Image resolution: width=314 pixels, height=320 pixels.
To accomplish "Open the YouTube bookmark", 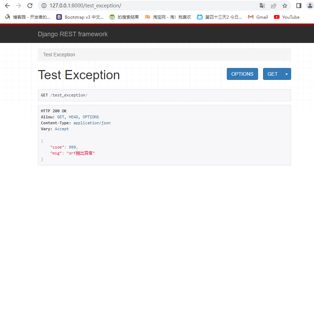I will coord(287,17).
